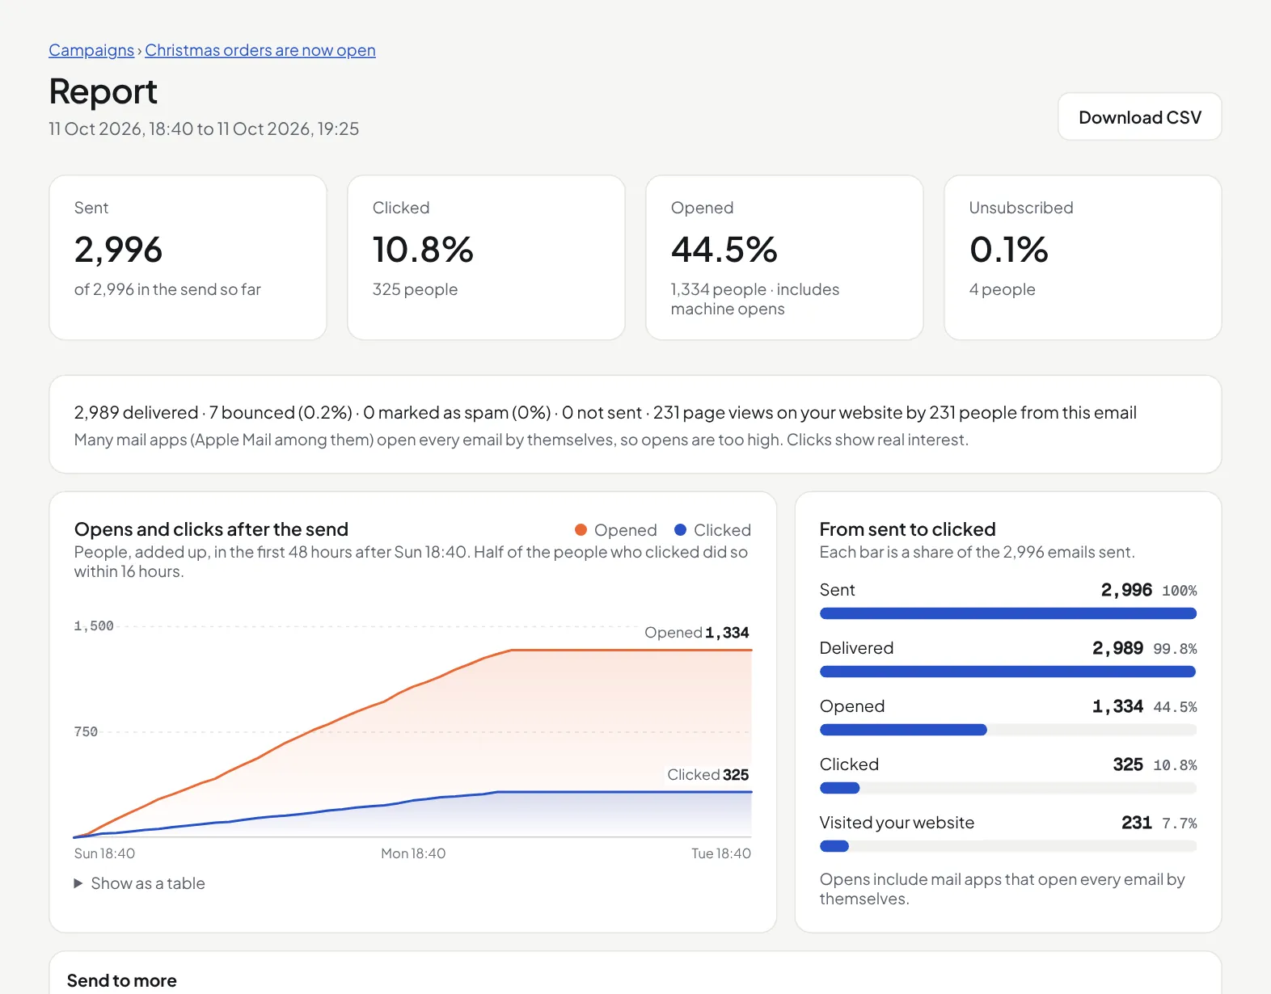Click the footnote 'Opens include mail apps that open every email…'

pos(1003,889)
